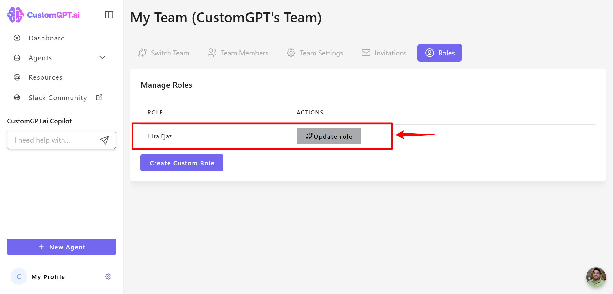
Task: Click the plus icon on New Agent
Action: pyautogui.click(x=41, y=247)
